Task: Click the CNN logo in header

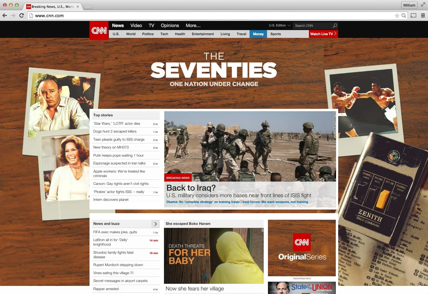Action: 99,30
